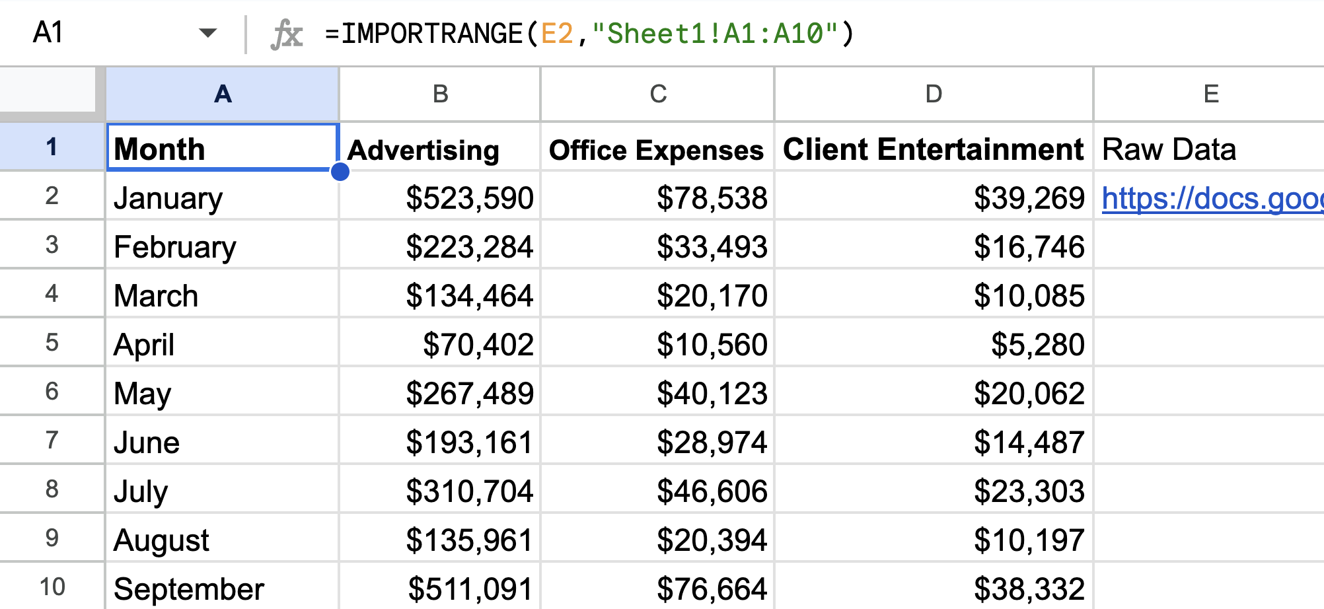Select the Month cell

click(x=223, y=147)
